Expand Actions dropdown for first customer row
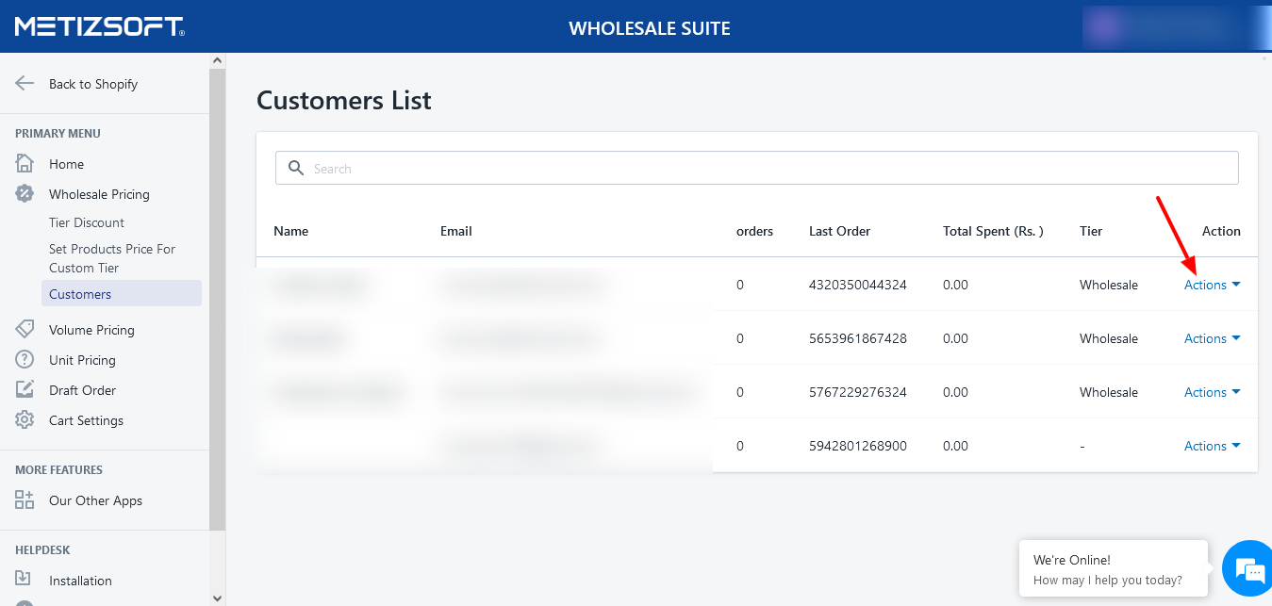This screenshot has height=606, width=1272. [1212, 285]
